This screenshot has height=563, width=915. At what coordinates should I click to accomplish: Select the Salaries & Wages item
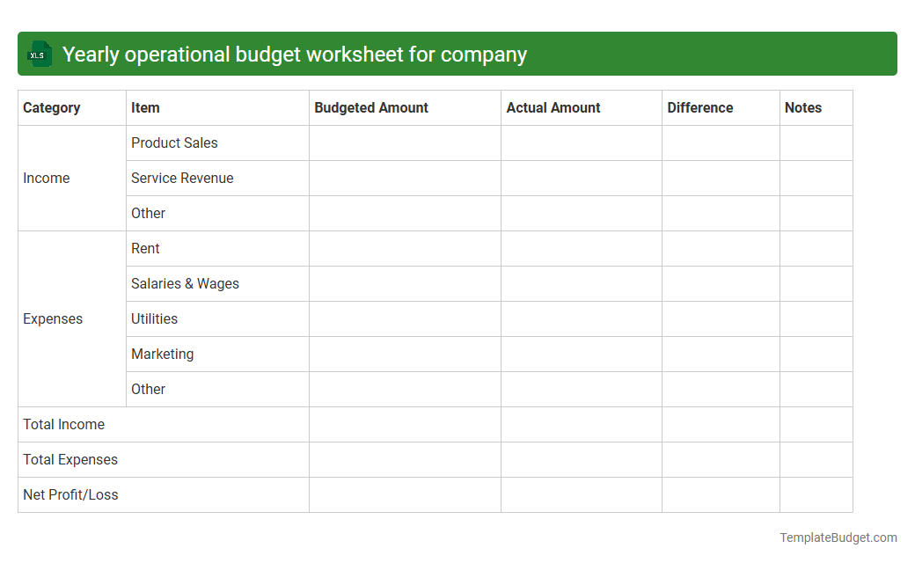pos(185,283)
